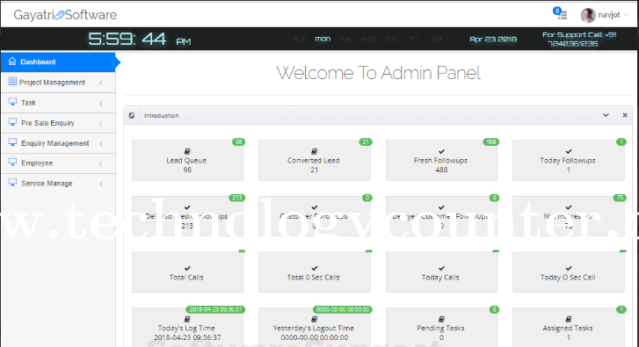Close the Introduction panel
Image resolution: width=639 pixels, height=347 pixels.
pyautogui.click(x=625, y=115)
